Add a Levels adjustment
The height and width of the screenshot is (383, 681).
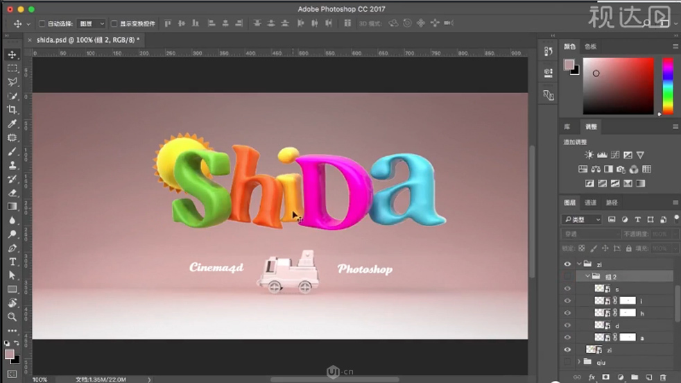(x=602, y=155)
